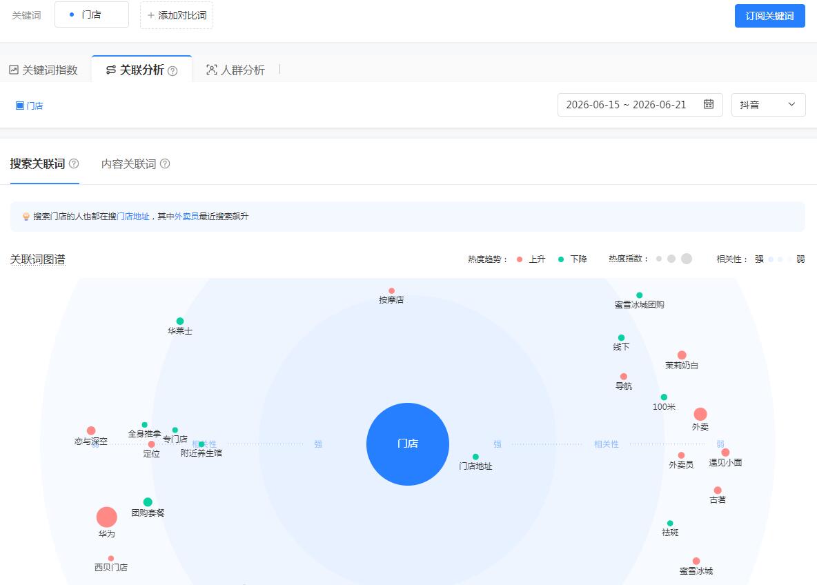817x585 pixels.
Task: Click the 定位 node
Action: [x=151, y=444]
